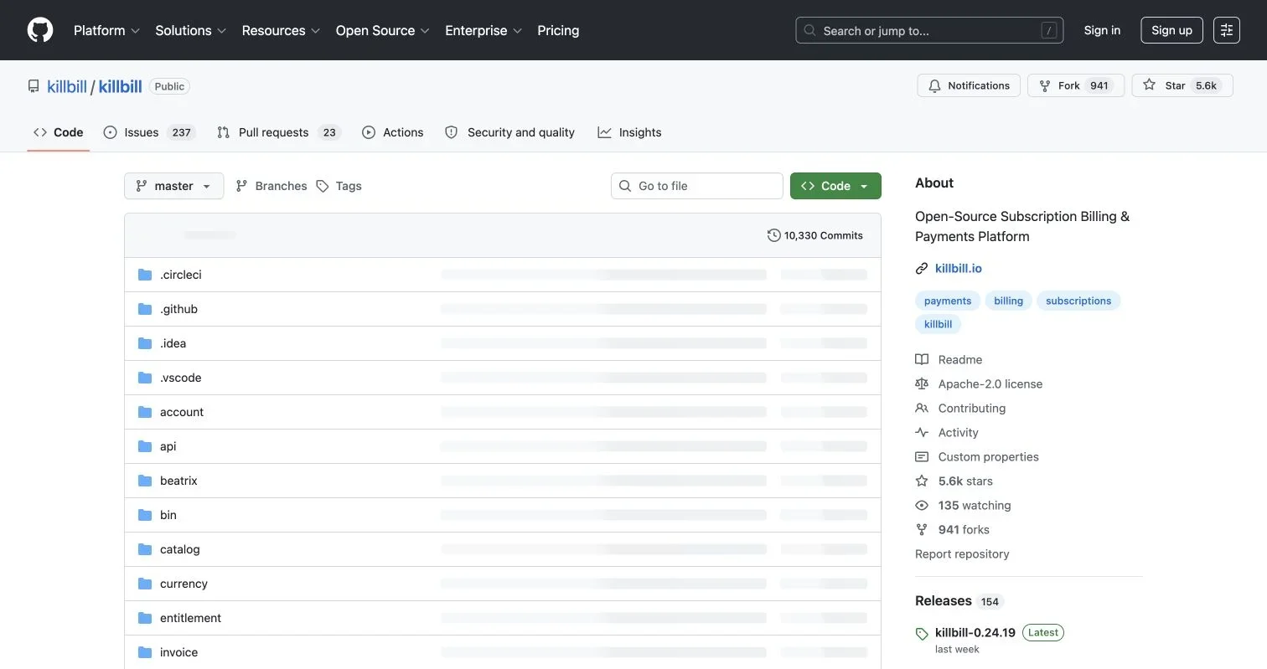The height and width of the screenshot is (669, 1267).
Task: Click the .github folder icon
Action: point(145,309)
